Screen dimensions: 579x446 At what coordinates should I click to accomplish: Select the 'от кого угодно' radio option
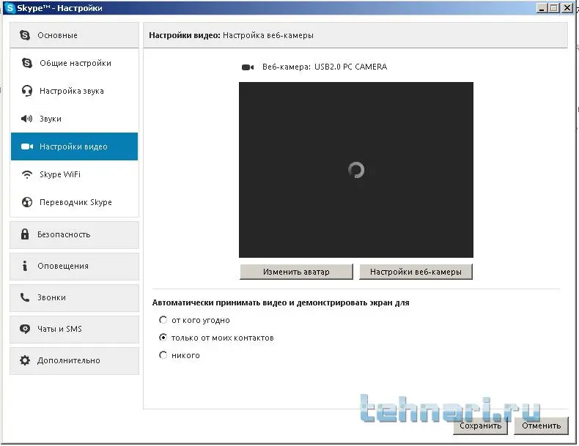pyautogui.click(x=163, y=320)
